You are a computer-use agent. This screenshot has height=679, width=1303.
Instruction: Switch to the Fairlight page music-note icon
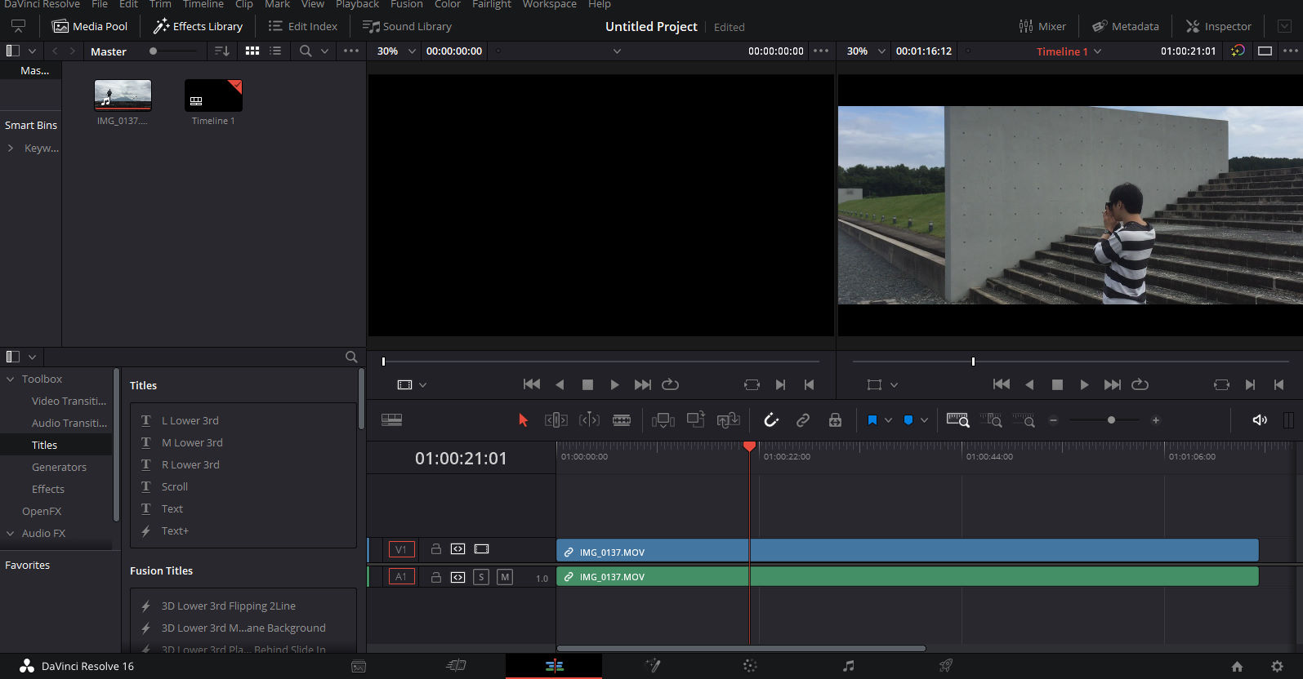(x=848, y=666)
